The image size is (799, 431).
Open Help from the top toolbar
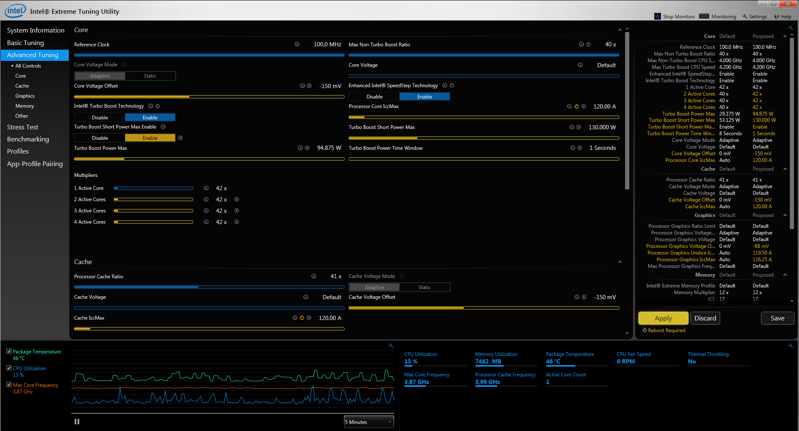coord(783,17)
